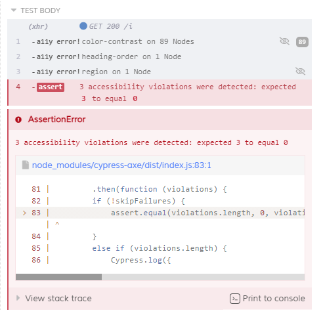Select the region a11y error entry
This screenshot has width=323, height=319.
coord(160,72)
